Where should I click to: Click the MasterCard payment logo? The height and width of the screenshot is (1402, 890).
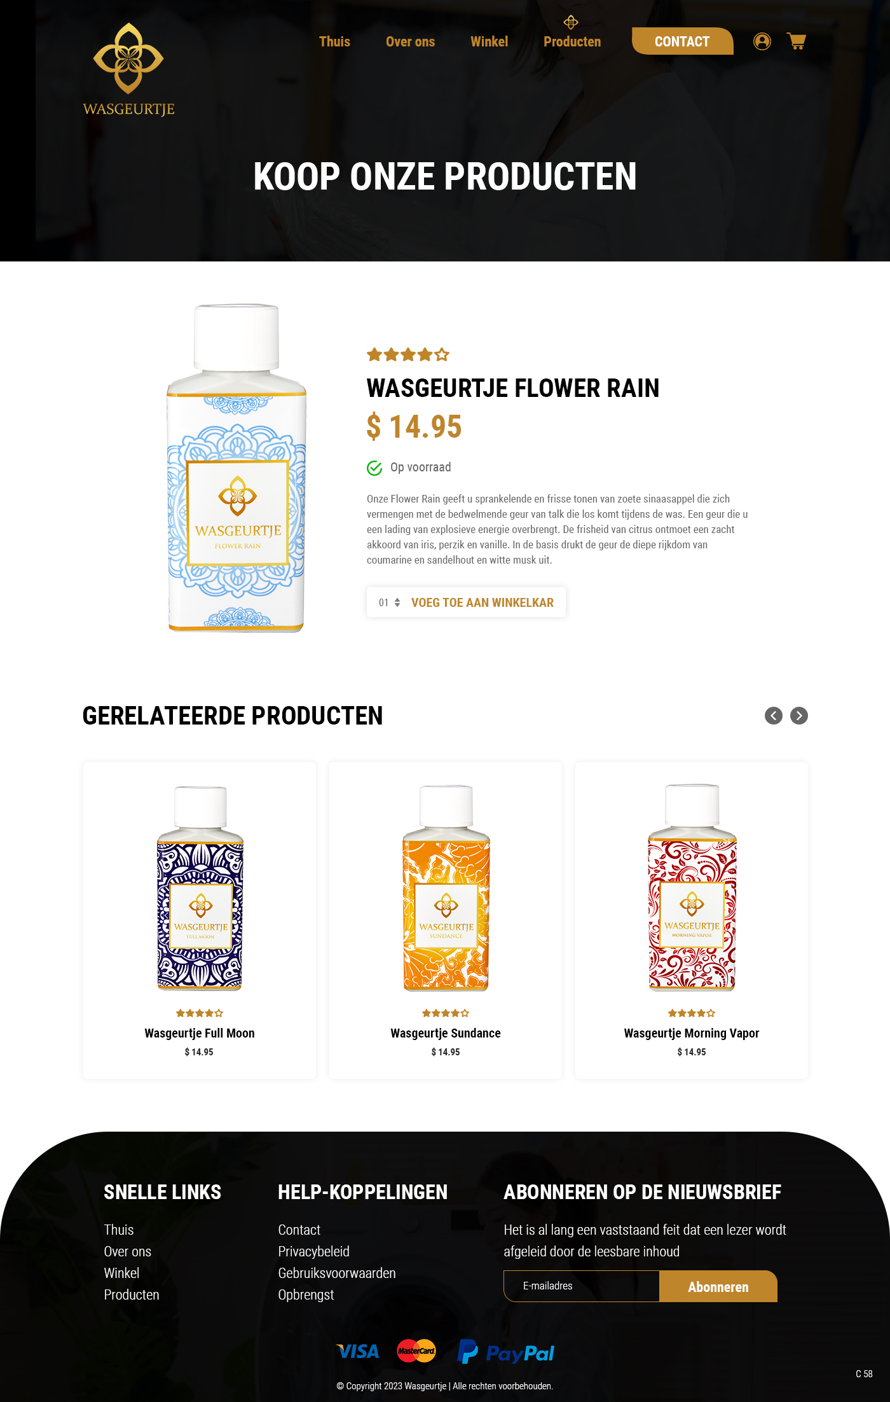point(416,1350)
